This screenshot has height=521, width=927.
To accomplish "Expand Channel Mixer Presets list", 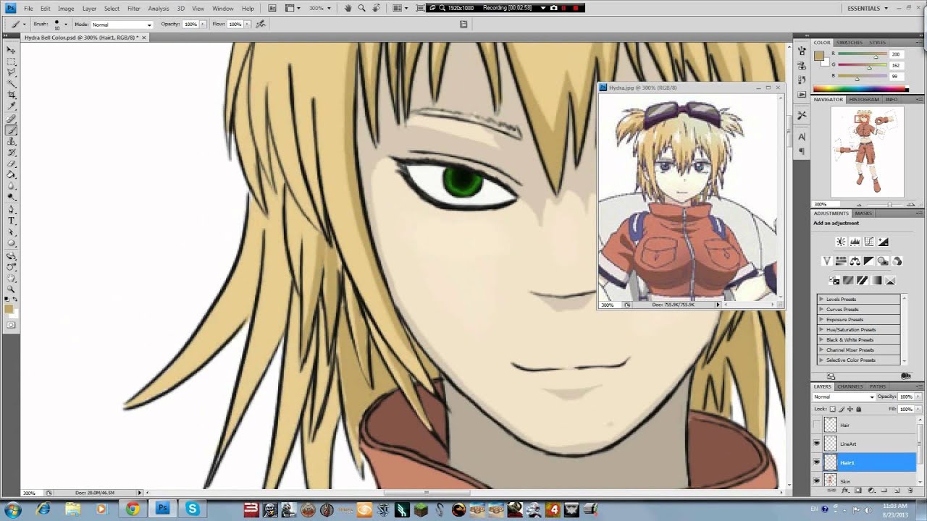I will click(x=821, y=350).
